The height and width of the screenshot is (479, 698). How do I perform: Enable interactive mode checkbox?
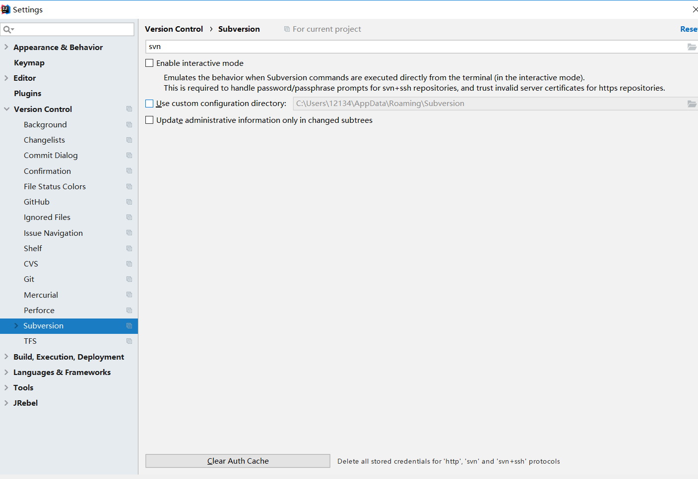pyautogui.click(x=149, y=63)
